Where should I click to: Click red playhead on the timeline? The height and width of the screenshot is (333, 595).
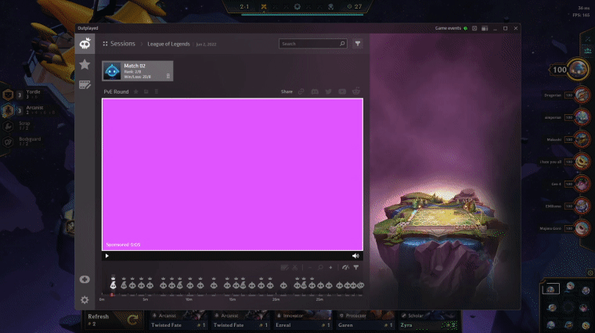point(112,295)
